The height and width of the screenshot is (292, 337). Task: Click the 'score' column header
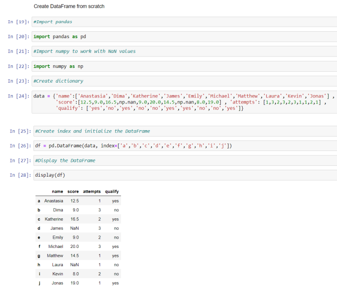[73, 192]
